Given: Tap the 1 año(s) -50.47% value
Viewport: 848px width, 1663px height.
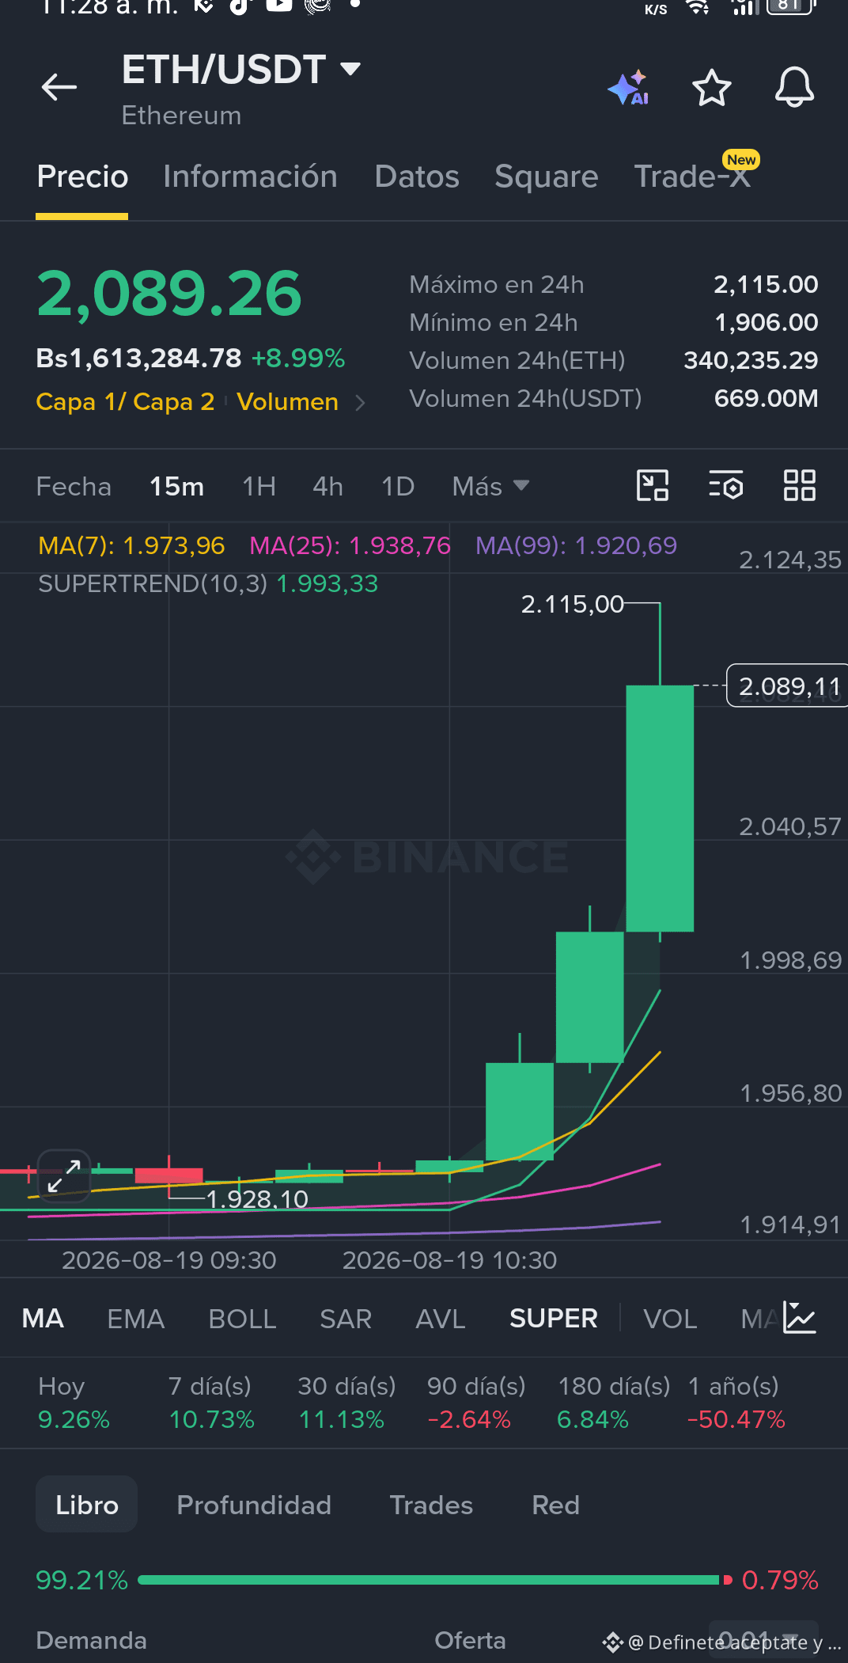Looking at the screenshot, I should click(736, 1419).
